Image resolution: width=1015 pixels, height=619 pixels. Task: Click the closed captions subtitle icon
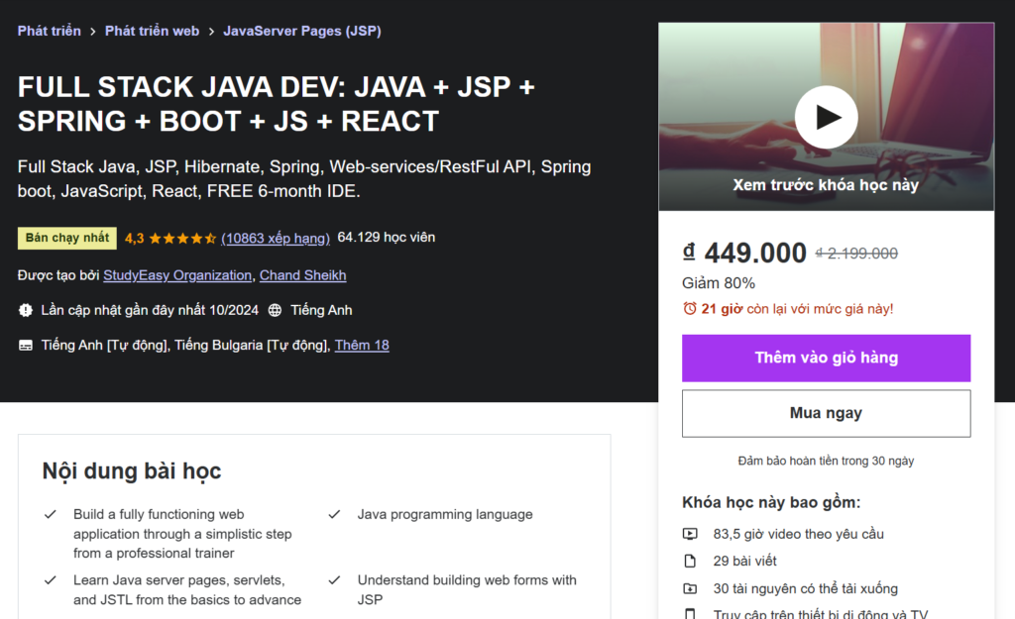(26, 346)
